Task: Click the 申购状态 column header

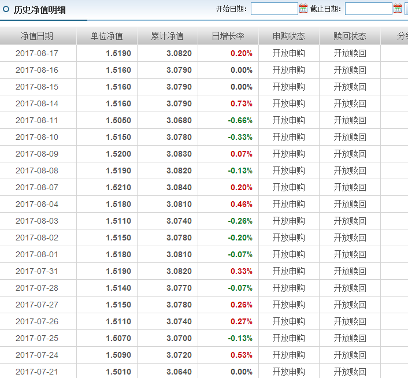Action: point(288,36)
